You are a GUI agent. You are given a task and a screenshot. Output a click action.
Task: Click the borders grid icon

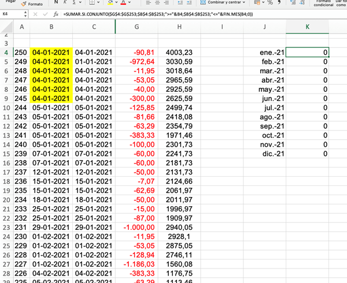[93, 3]
